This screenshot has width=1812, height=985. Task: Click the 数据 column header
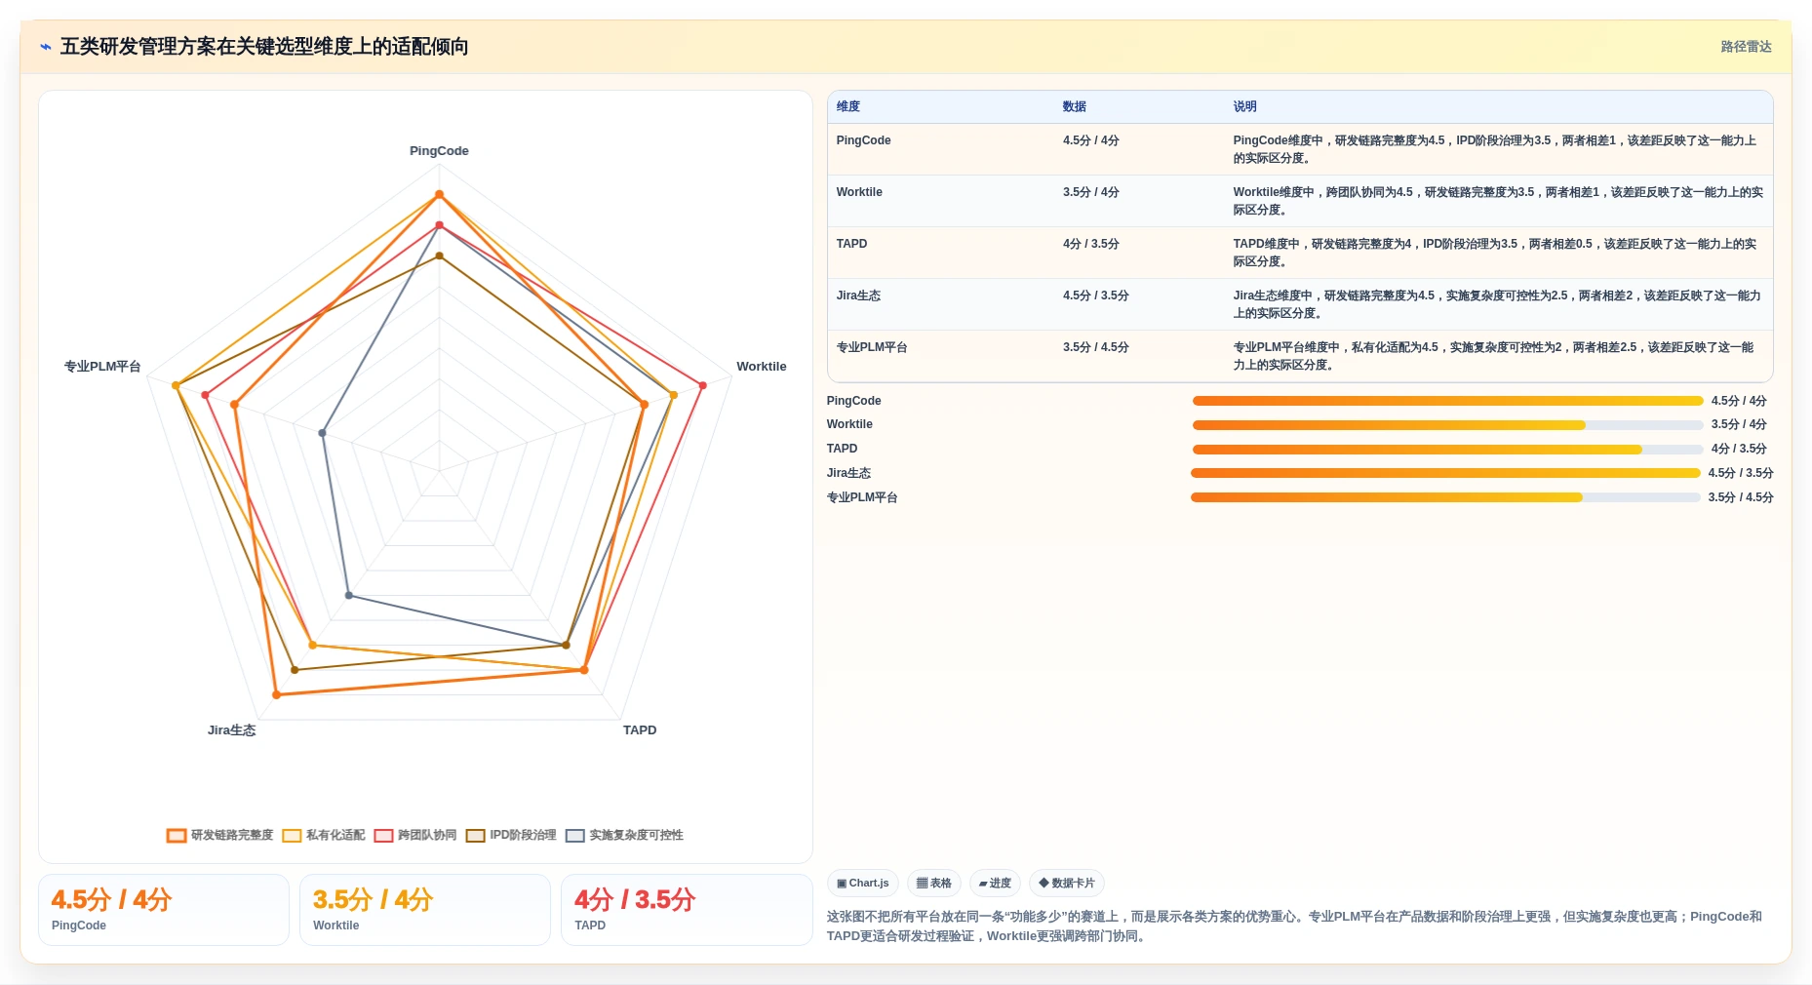(1075, 107)
